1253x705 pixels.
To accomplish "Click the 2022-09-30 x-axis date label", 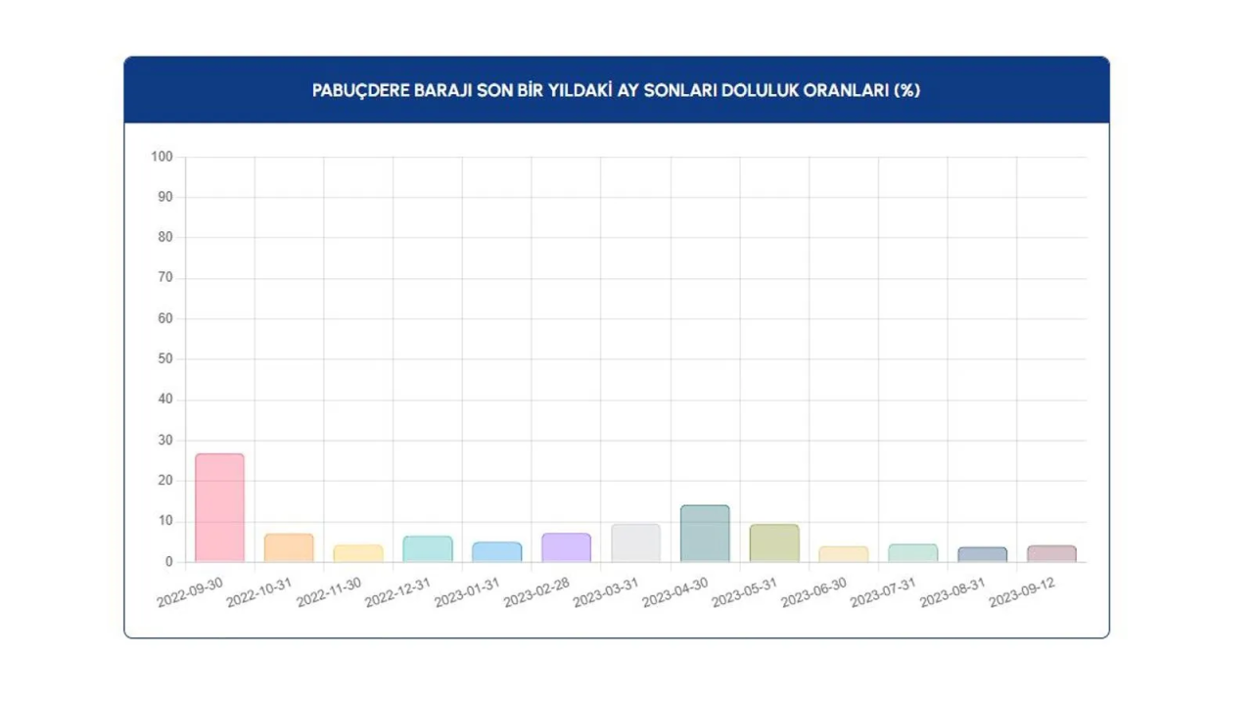I will tap(191, 592).
